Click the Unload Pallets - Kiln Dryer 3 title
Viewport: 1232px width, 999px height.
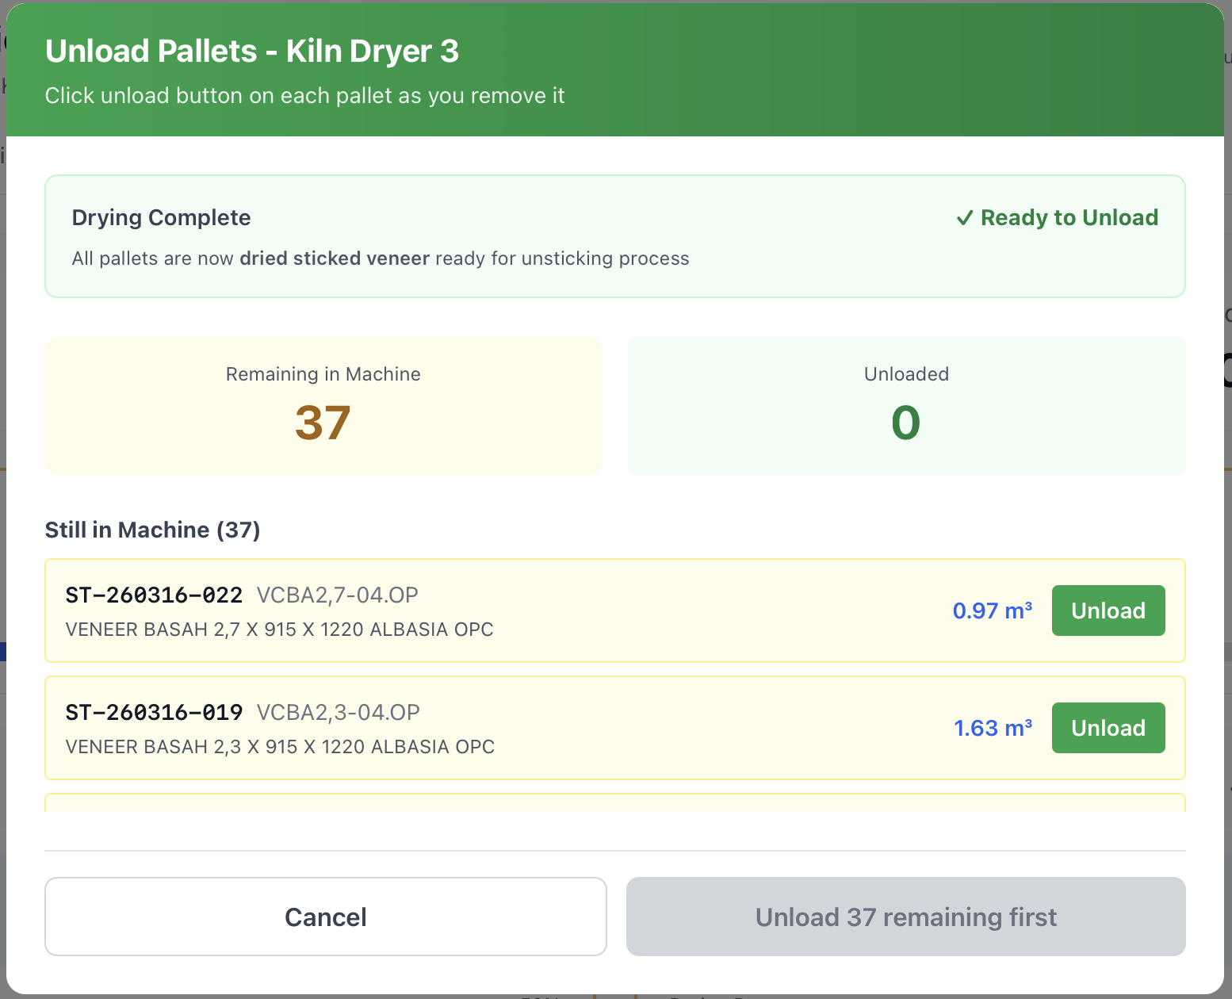point(251,52)
